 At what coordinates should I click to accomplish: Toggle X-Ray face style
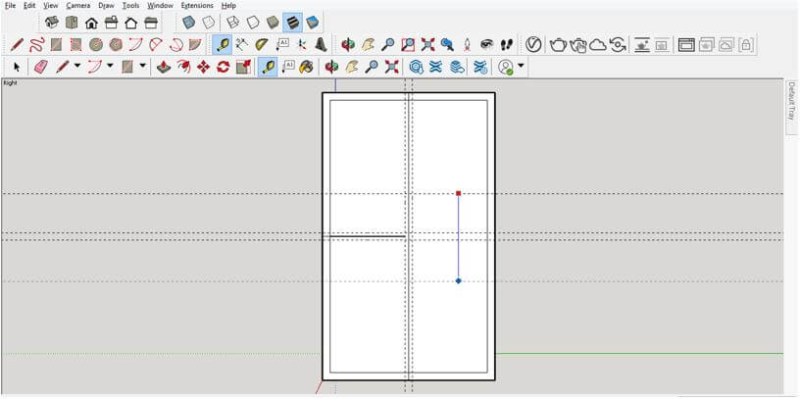pos(188,23)
